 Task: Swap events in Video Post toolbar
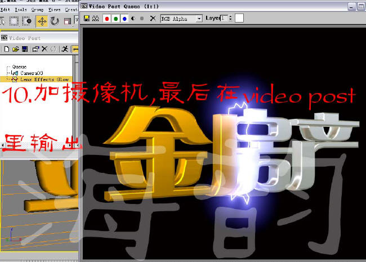click(x=53, y=49)
